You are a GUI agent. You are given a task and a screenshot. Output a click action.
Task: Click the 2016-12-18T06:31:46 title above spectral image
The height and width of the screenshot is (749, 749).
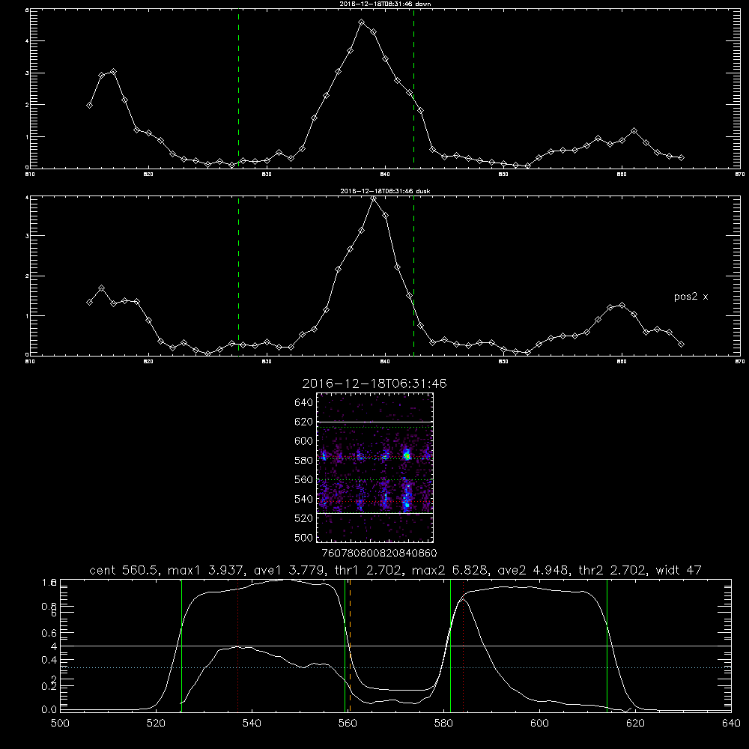point(374,383)
